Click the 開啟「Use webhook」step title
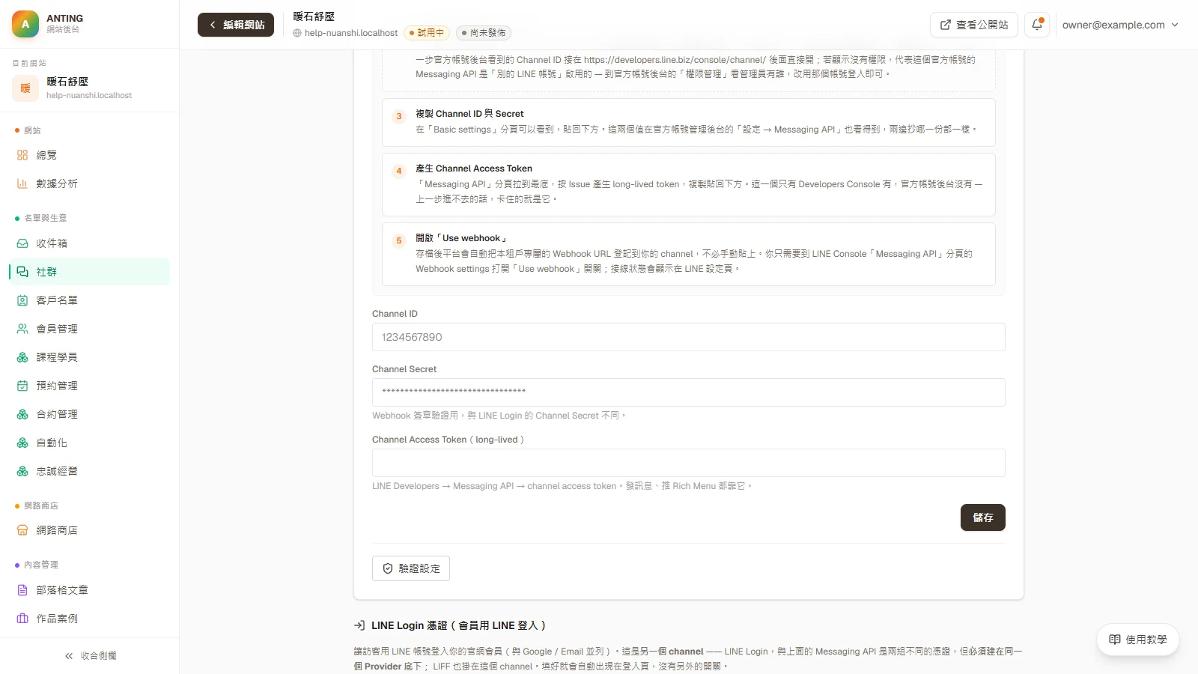Image resolution: width=1198 pixels, height=674 pixels. pyautogui.click(x=462, y=238)
